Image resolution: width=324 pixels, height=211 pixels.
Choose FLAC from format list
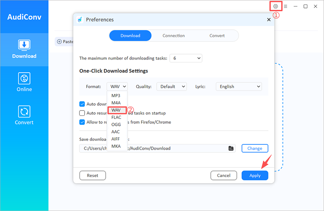pyautogui.click(x=117, y=117)
